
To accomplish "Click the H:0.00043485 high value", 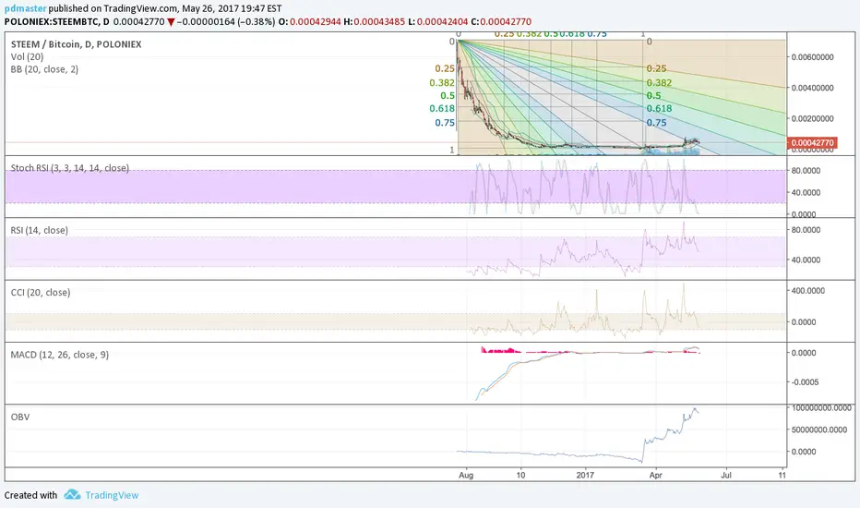I will pos(374,22).
